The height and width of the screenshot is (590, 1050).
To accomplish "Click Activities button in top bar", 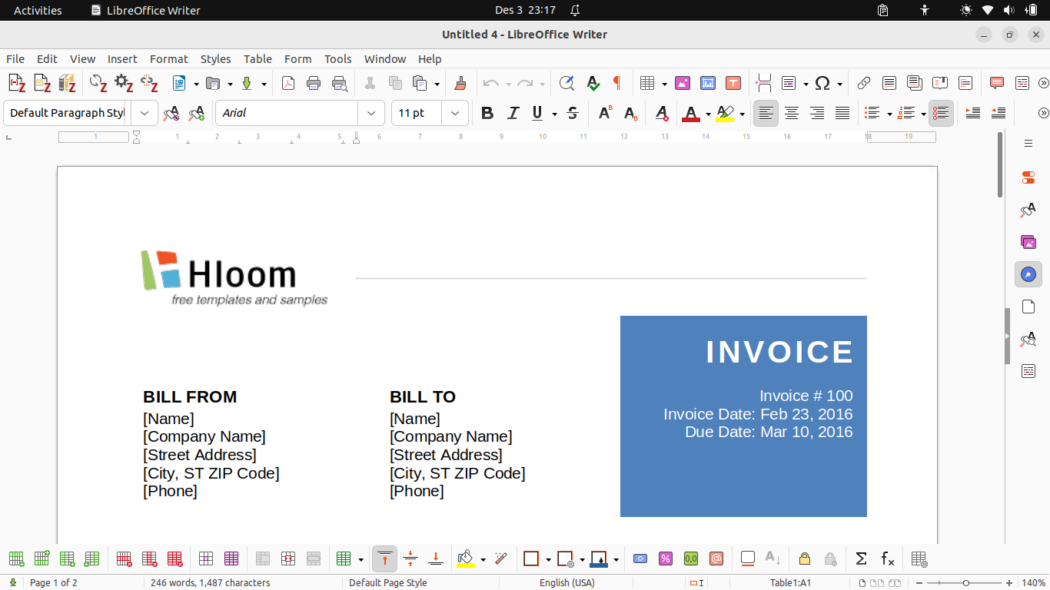I will pyautogui.click(x=38, y=10).
